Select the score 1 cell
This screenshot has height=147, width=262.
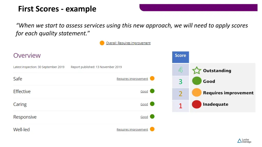point(180,106)
